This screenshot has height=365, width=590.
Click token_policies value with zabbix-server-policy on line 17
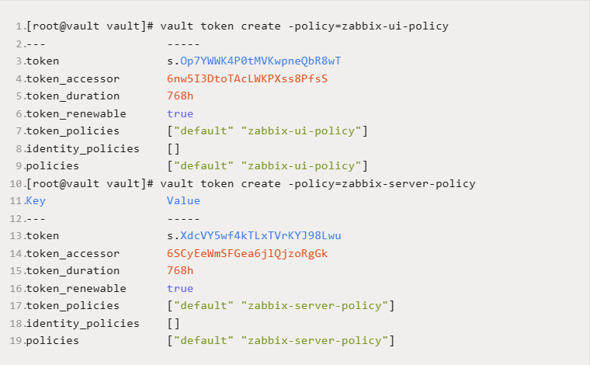tap(281, 305)
